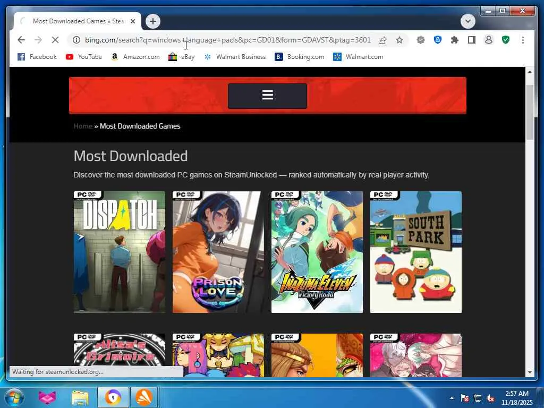Open the hamburger menu on red banner
This screenshot has height=408, width=544.
[268, 96]
